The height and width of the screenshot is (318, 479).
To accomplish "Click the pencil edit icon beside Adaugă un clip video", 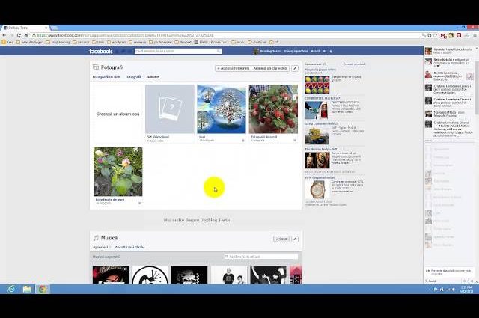I will pos(295,68).
